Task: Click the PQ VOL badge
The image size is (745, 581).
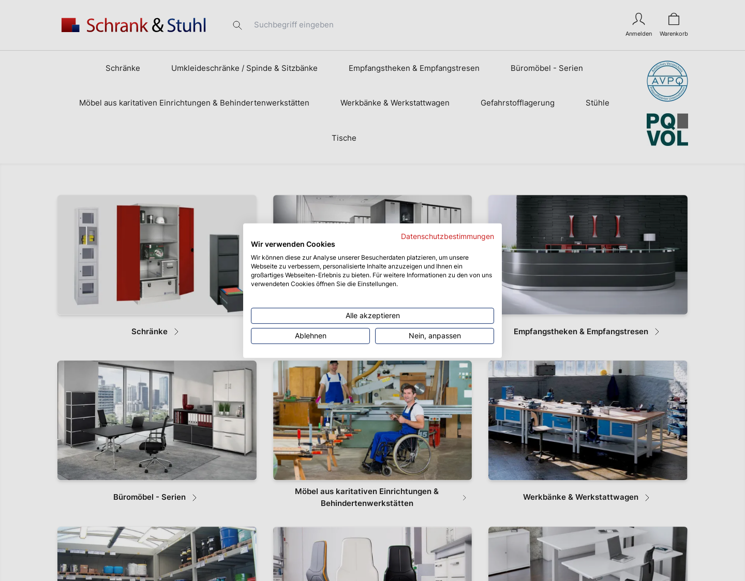Action: [x=667, y=130]
